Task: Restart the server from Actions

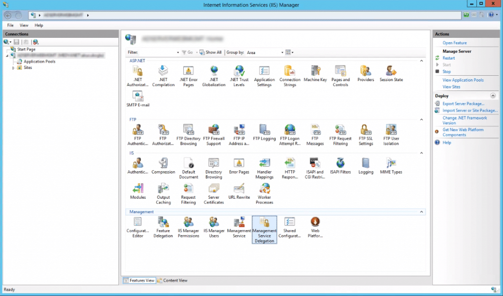Action: point(448,58)
